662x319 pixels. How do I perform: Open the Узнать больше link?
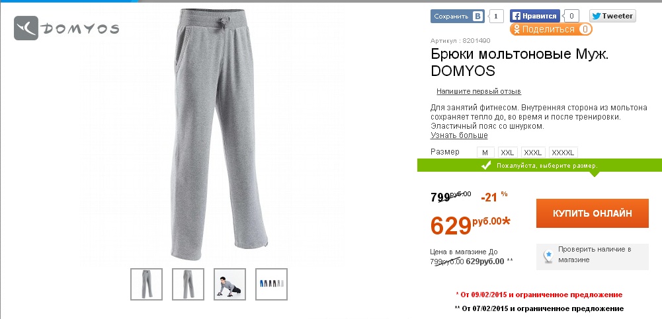click(x=459, y=135)
